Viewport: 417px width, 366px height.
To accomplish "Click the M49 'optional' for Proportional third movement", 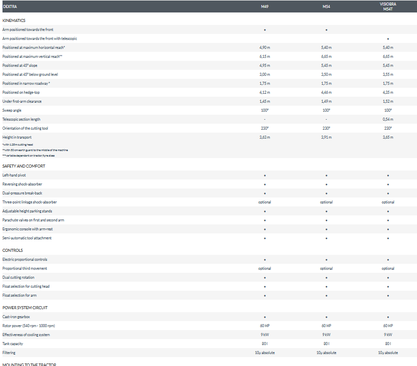I will [x=264, y=268].
